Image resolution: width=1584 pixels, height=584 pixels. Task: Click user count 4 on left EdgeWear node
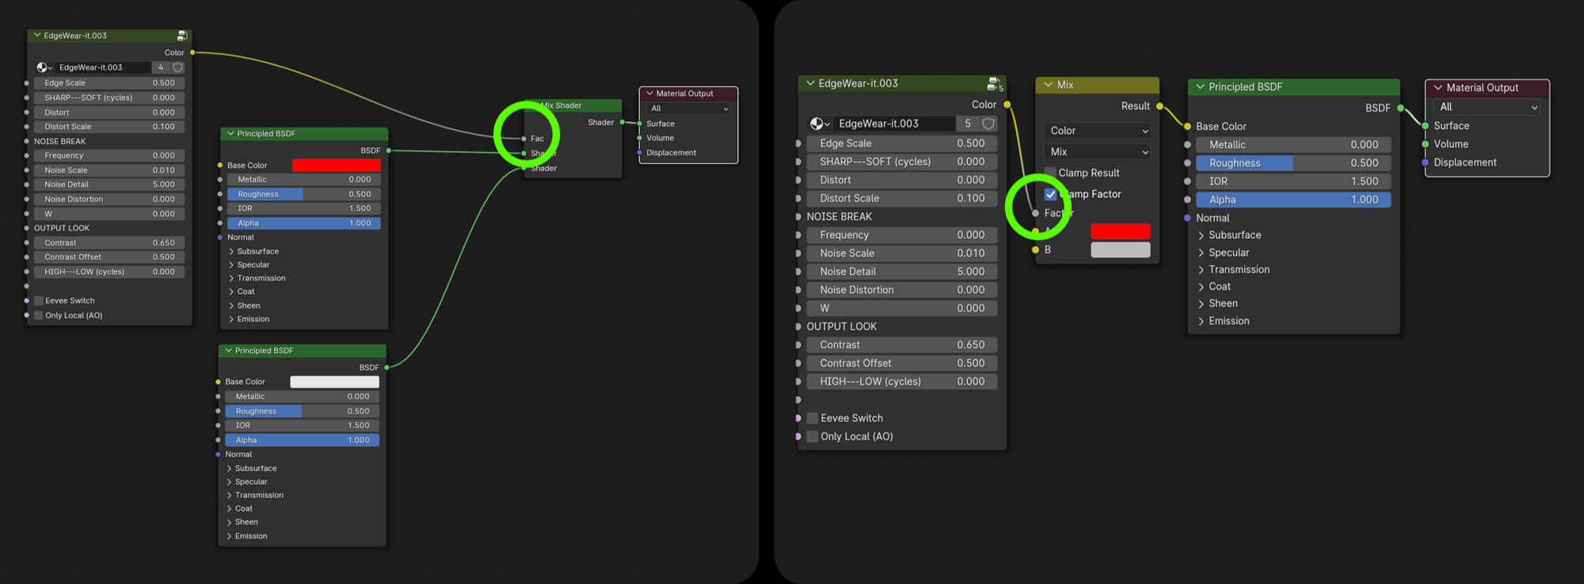coord(161,67)
